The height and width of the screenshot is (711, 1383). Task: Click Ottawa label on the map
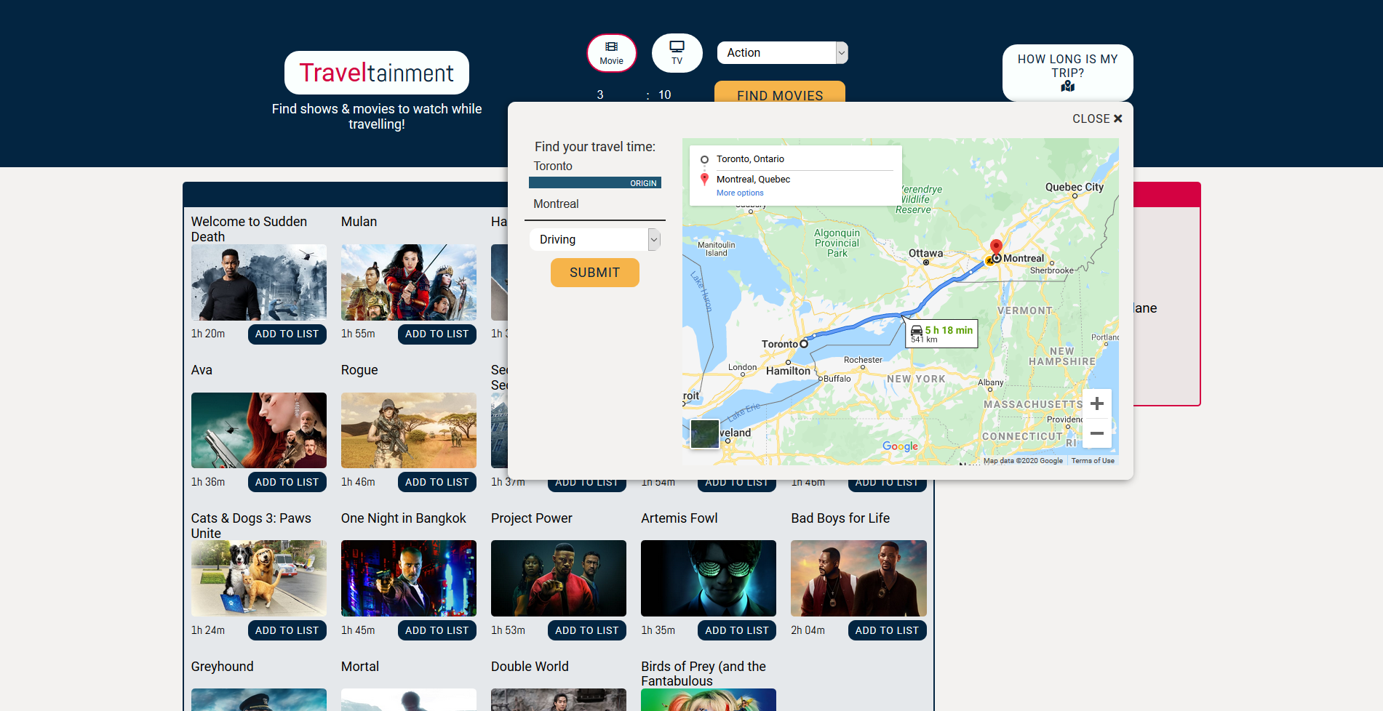click(925, 254)
